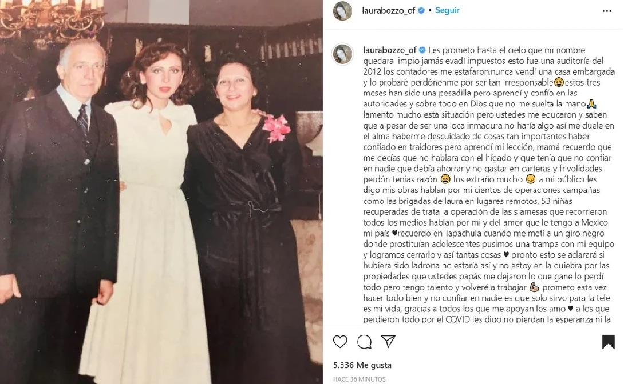The height and width of the screenshot is (384, 624).
Task: Open profile from the caption's laurabozzo_of username
Action: pos(390,50)
